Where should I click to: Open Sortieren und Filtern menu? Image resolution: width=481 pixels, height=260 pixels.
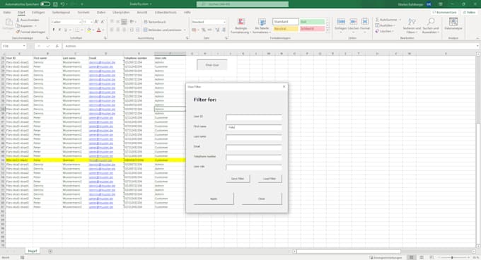coord(412,25)
